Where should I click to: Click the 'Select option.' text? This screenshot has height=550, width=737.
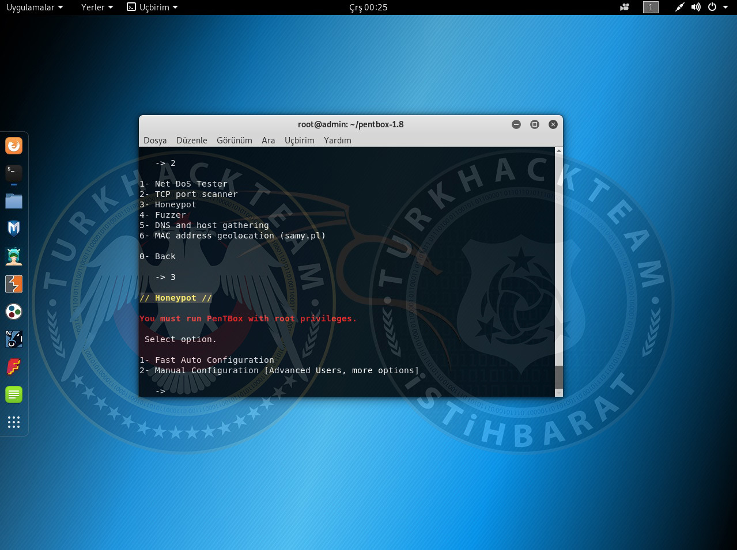181,339
